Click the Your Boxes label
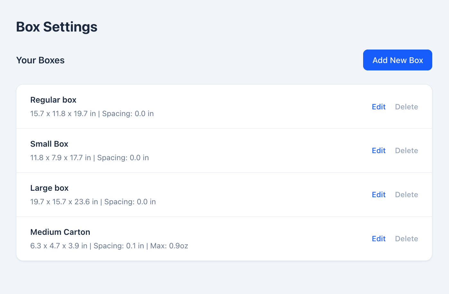 (40, 60)
